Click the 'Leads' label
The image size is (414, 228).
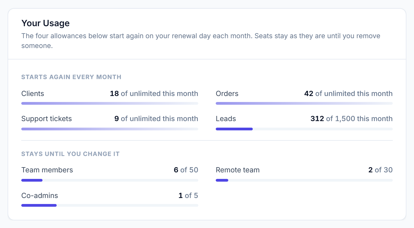coord(226,119)
